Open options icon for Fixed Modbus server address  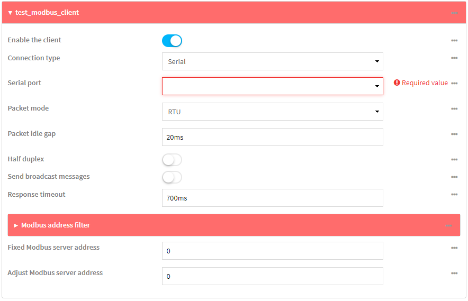tap(454, 248)
